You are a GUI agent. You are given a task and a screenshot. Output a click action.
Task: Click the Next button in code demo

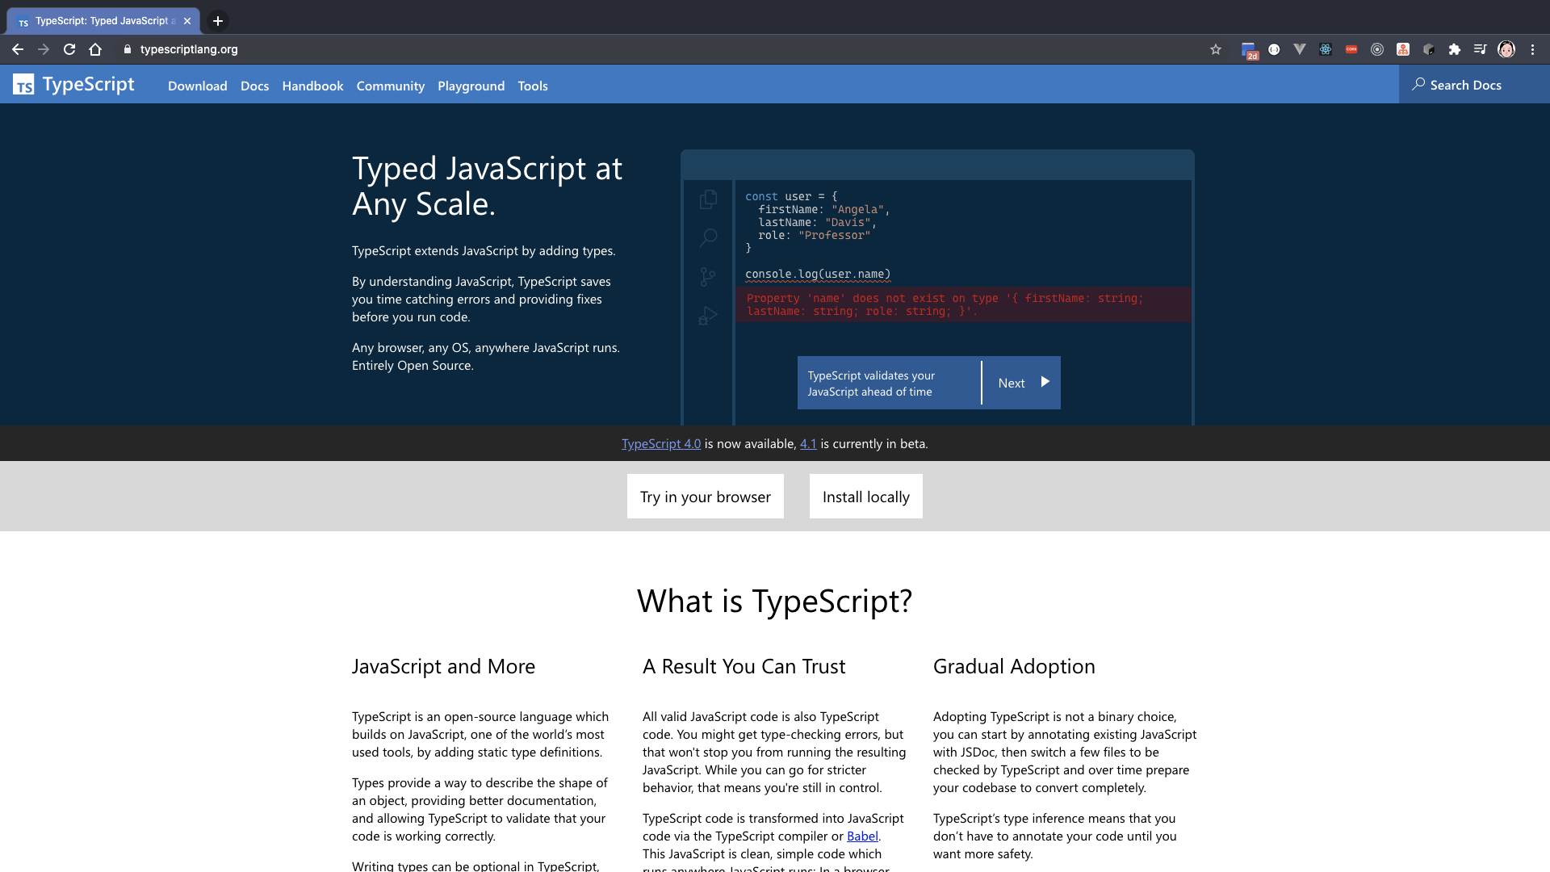coord(1022,383)
